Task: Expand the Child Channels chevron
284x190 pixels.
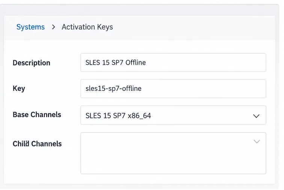Action: pyautogui.click(x=257, y=142)
